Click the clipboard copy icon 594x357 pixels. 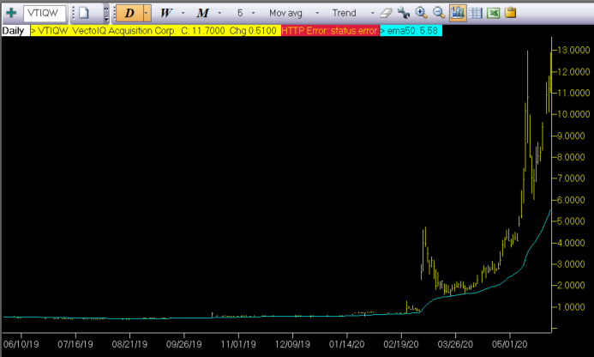[x=510, y=13]
